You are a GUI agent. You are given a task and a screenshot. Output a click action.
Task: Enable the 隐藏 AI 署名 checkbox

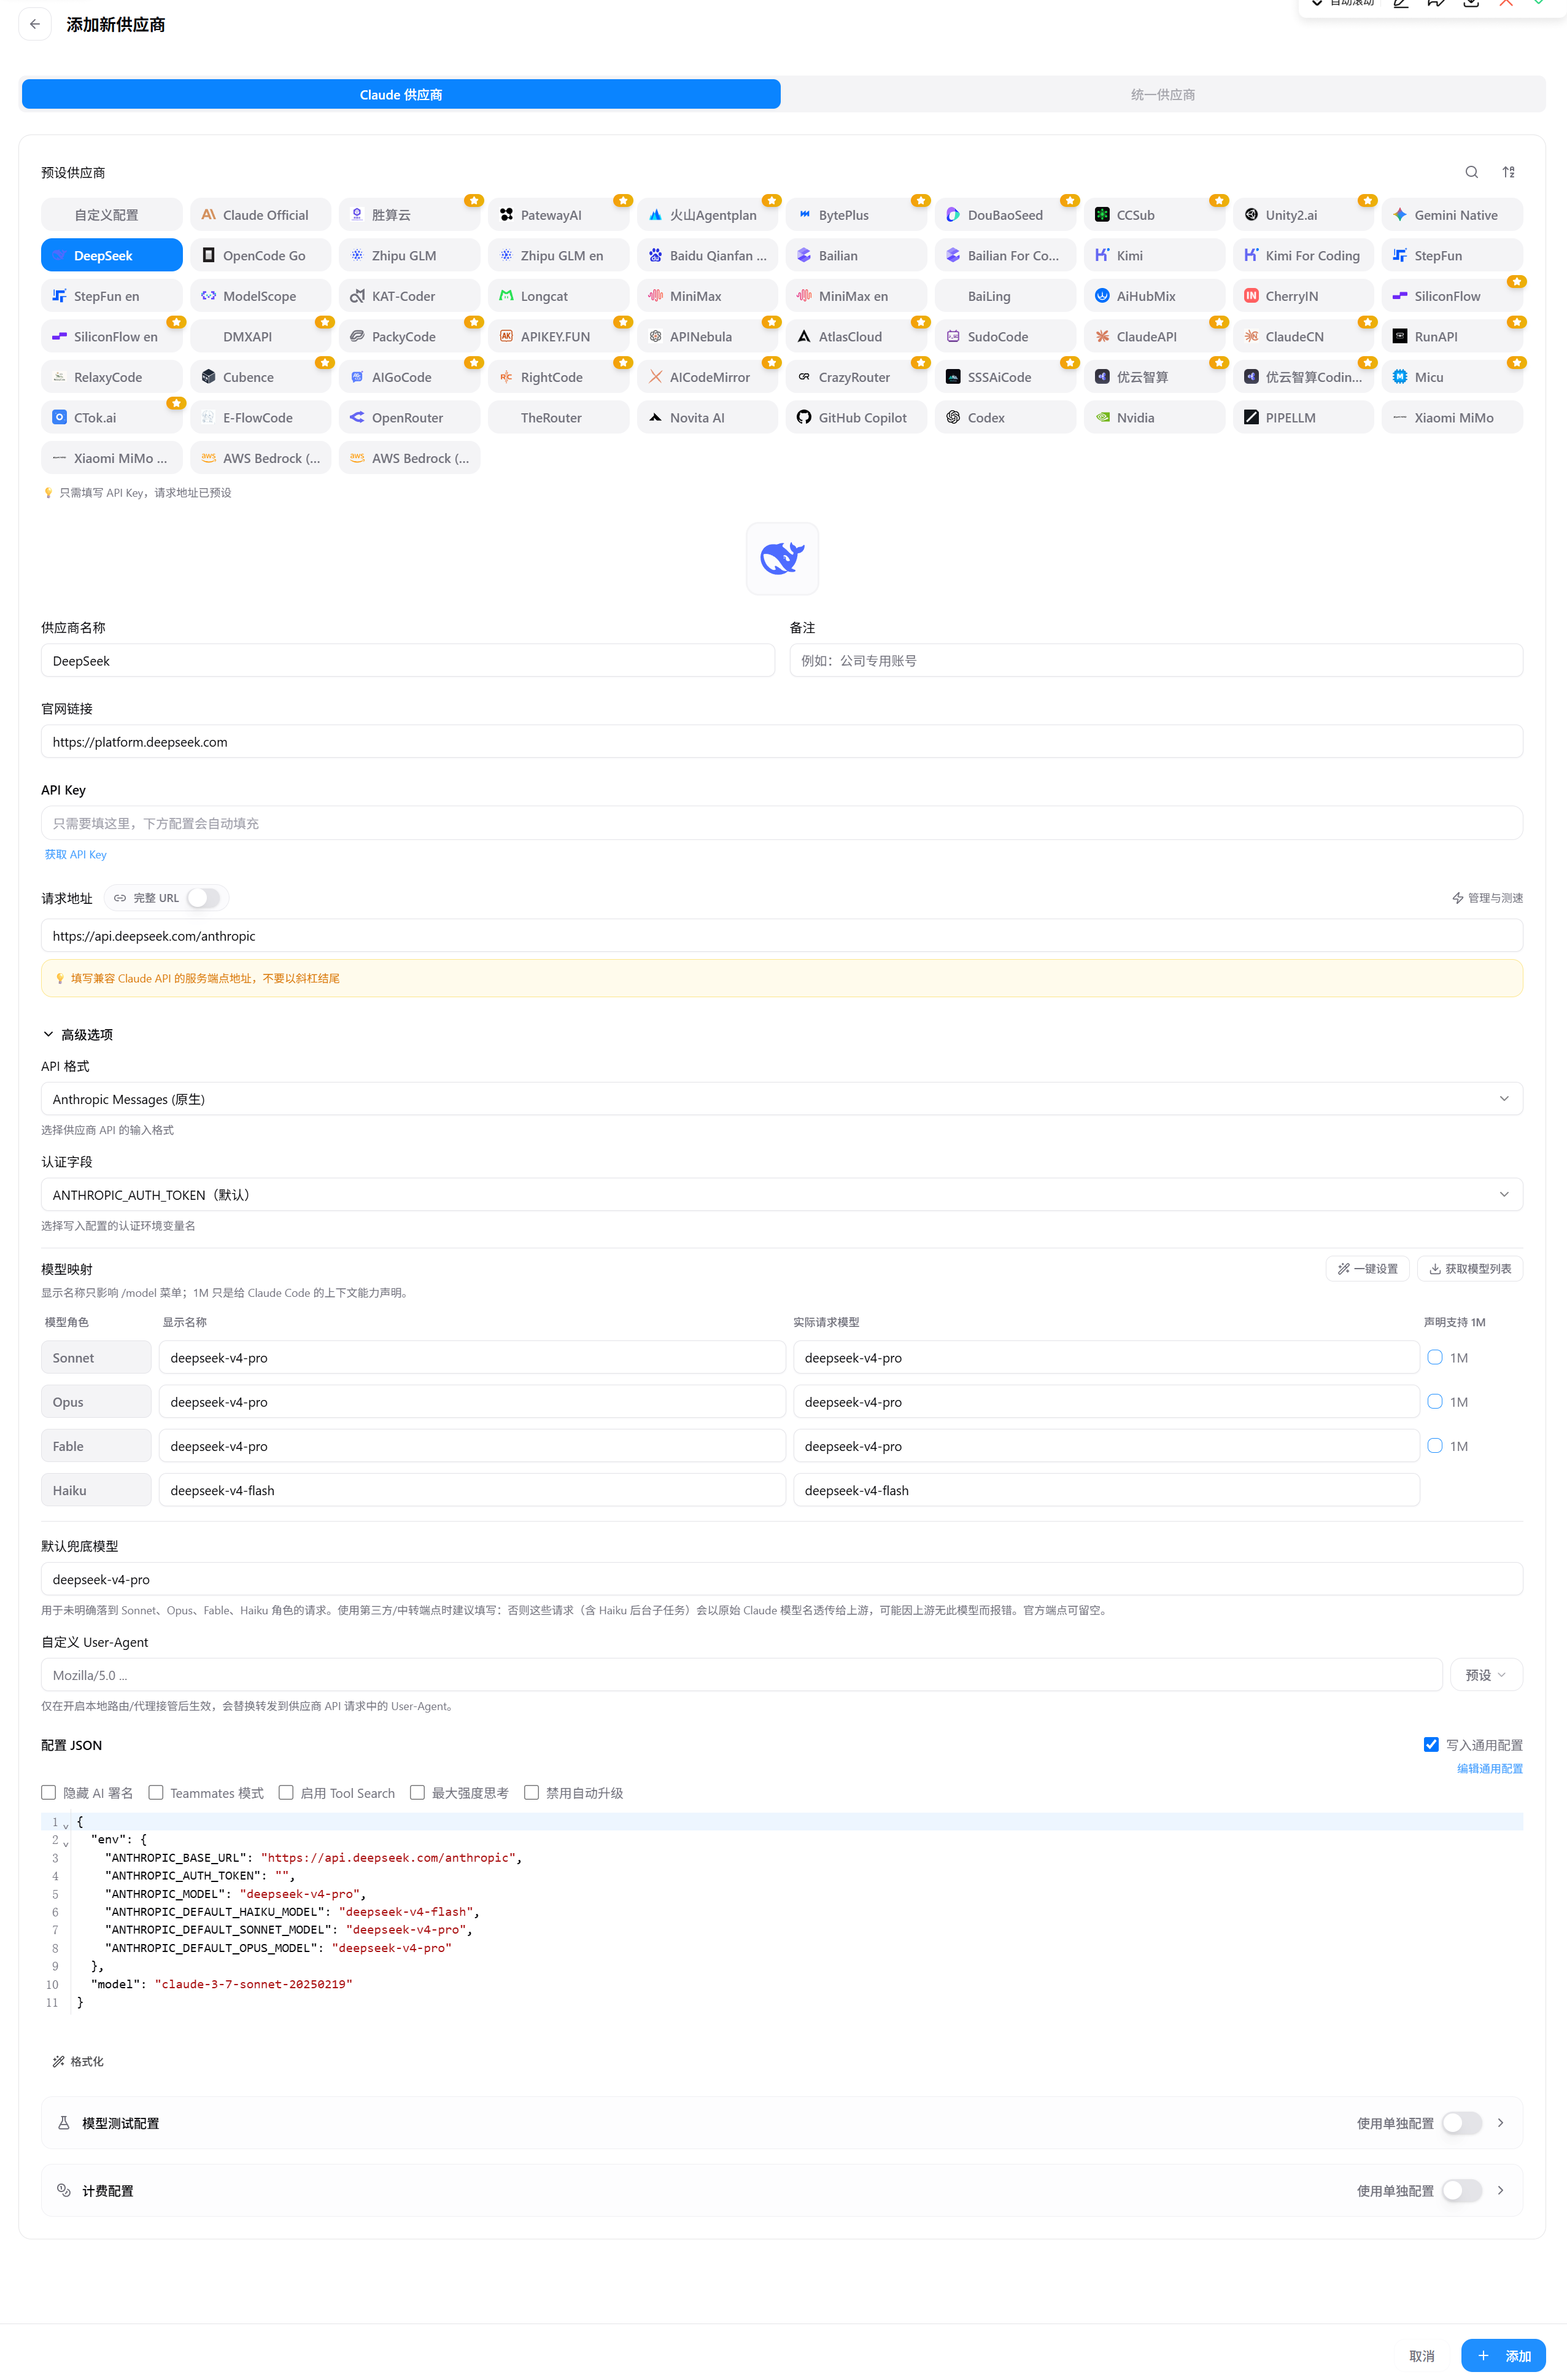49,1792
